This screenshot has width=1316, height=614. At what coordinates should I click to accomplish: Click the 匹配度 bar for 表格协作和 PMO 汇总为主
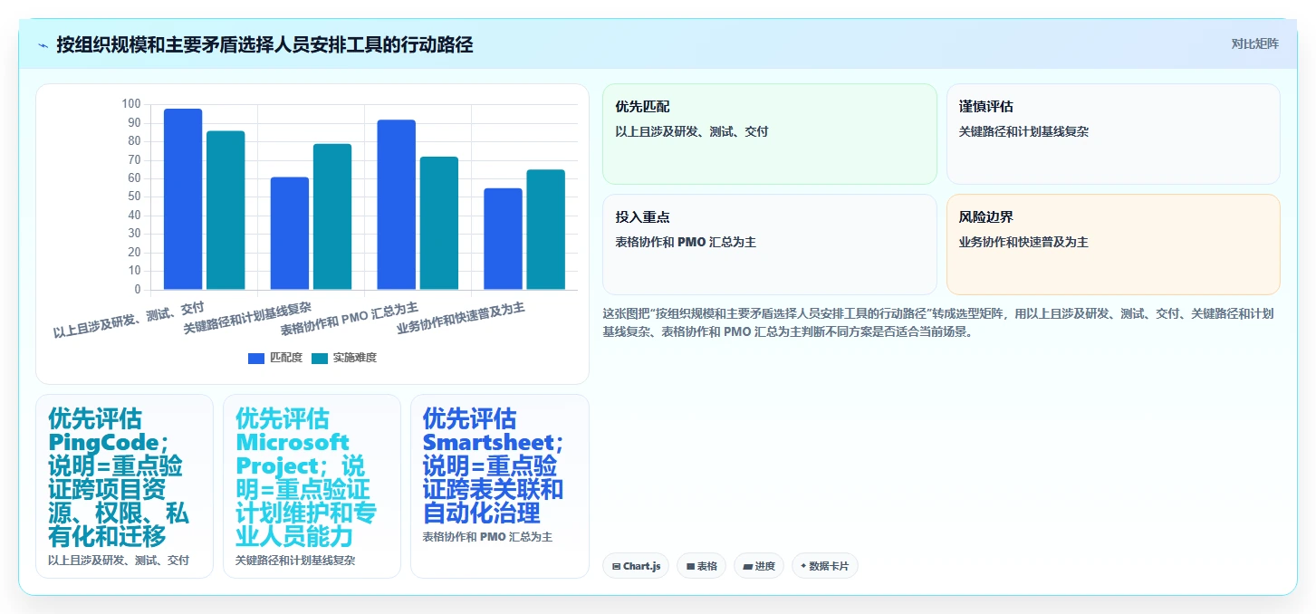coord(397,205)
